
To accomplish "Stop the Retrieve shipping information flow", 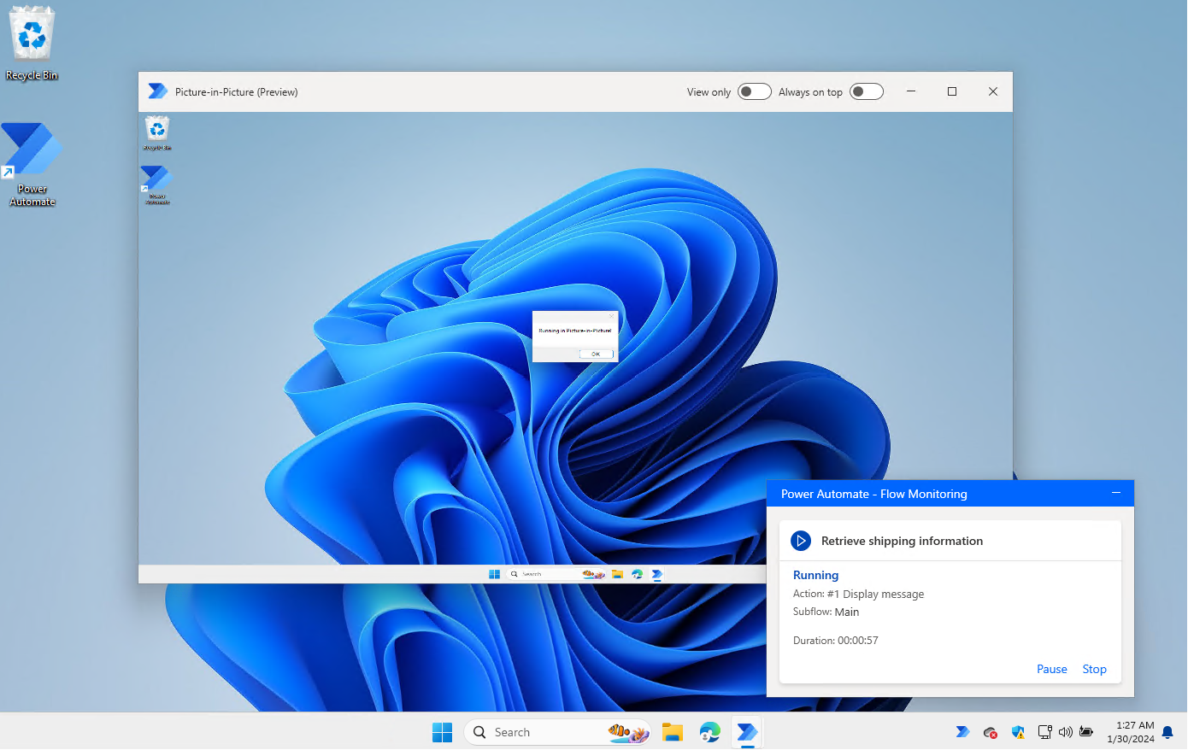I will point(1094,669).
